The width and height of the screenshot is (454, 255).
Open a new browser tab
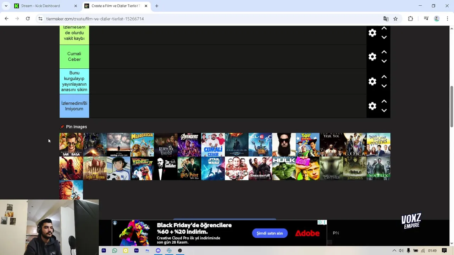pyautogui.click(x=157, y=6)
